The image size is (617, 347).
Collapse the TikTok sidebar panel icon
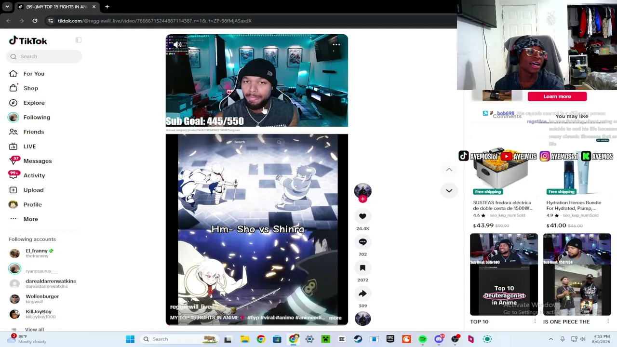click(79, 40)
